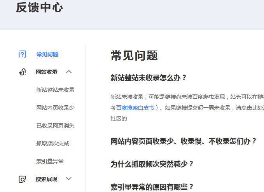This screenshot has width=264, height=192.
Task: Expand 为什么抓取频次突然减少？ question
Action: [152, 164]
